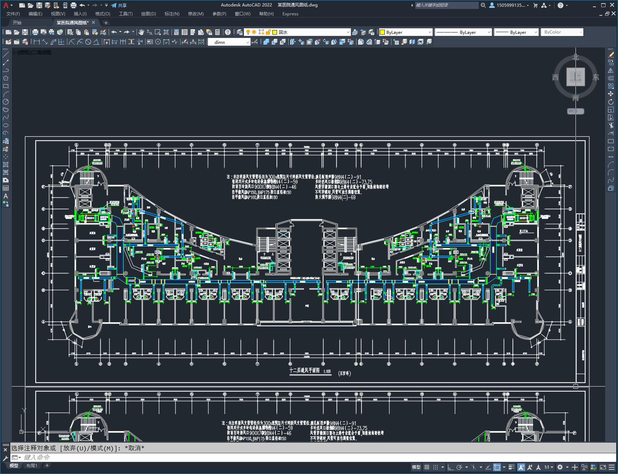Viewport: 618px width, 474px height.
Task: Add a new drawing tab with plus
Action: [106, 22]
